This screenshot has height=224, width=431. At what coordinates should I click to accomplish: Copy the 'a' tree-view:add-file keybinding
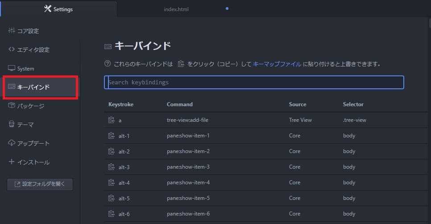[112, 120]
